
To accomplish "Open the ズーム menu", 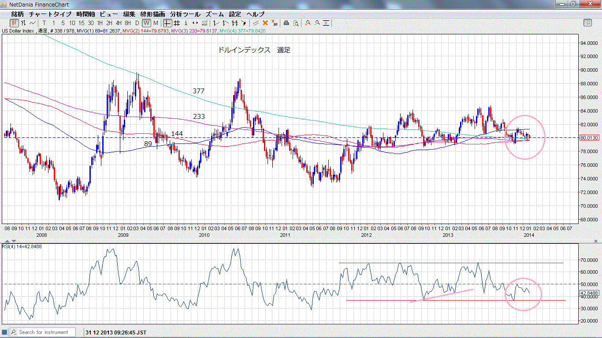I will (215, 14).
